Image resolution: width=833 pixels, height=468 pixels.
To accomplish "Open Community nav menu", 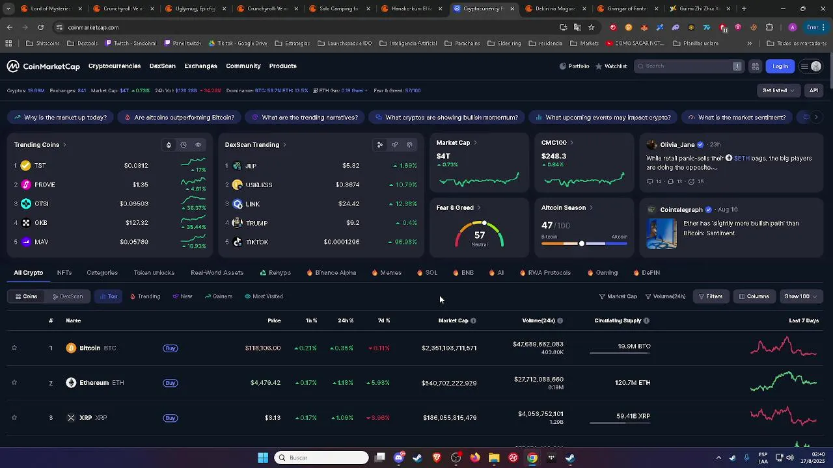I will coord(243,66).
